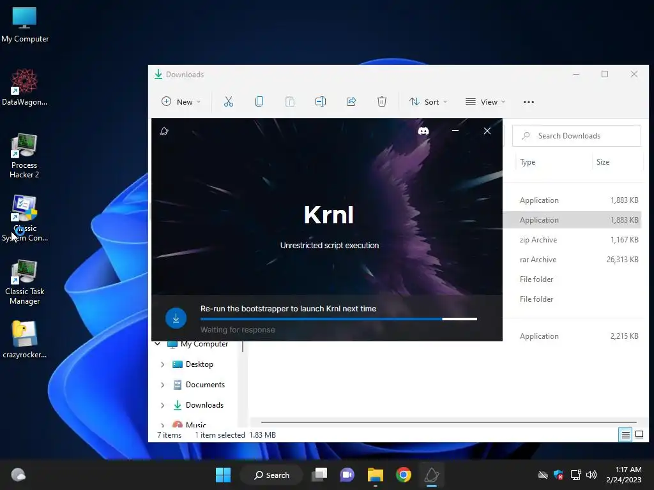Select Downloads in the navigation pane
This screenshot has width=654, height=490.
pyautogui.click(x=204, y=405)
